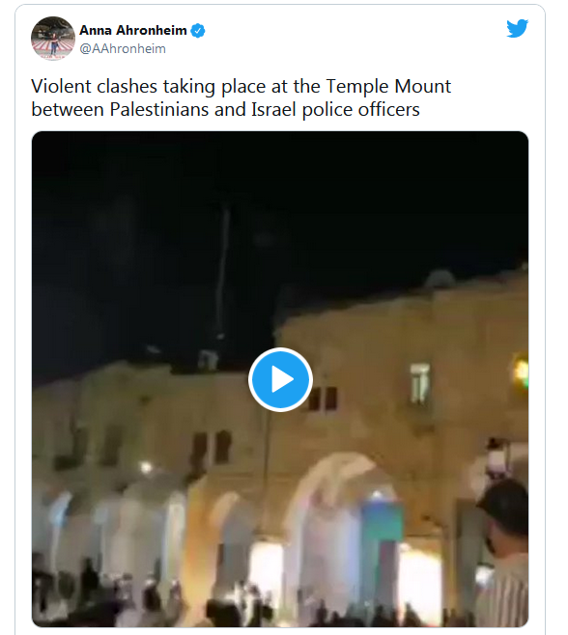The width and height of the screenshot is (568, 635).
Task: Click the pair of dark arched windows
Action: [211, 447]
